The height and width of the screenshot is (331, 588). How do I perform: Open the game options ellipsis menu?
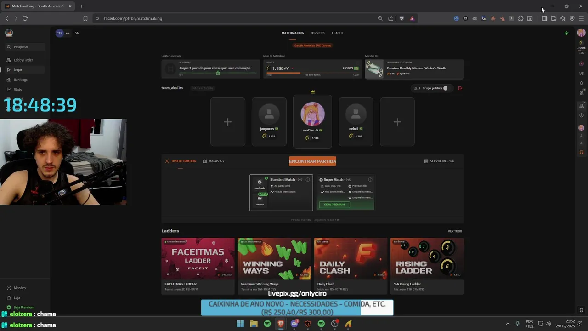click(x=68, y=33)
